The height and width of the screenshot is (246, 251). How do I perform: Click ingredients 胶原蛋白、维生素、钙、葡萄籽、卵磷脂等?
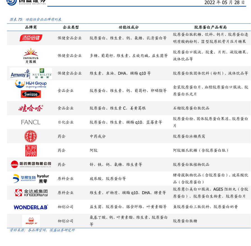coord(128,91)
